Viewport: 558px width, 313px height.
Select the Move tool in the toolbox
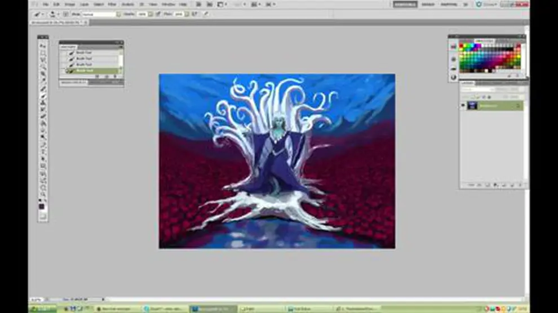click(x=43, y=45)
